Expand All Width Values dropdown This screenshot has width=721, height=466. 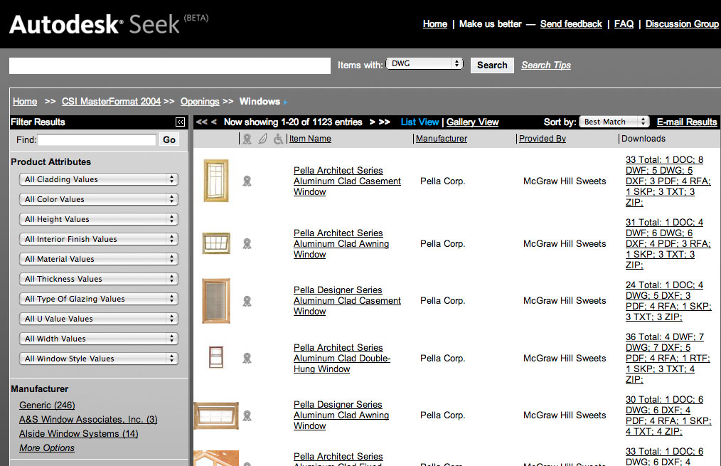(98, 339)
